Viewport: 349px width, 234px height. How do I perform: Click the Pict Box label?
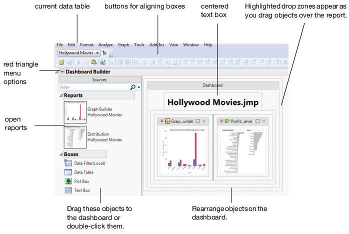pos(81,181)
